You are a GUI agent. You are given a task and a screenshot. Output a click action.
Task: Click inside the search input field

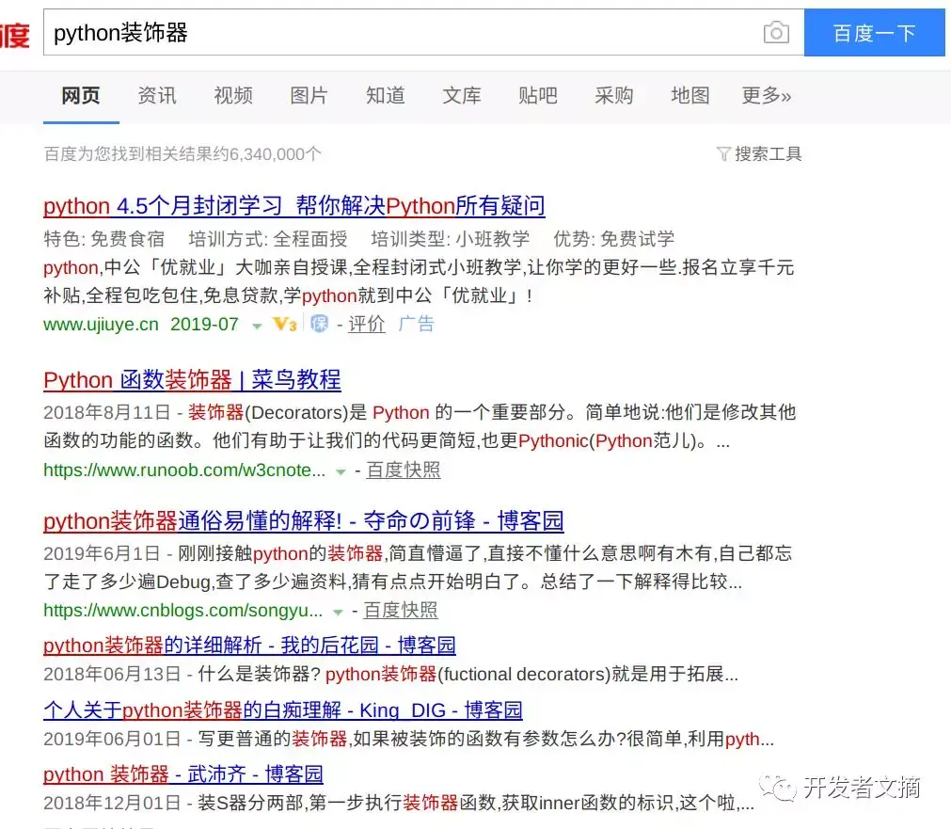click(x=376, y=32)
